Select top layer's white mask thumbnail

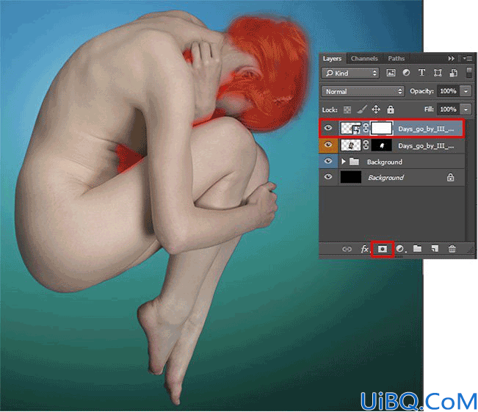(381, 129)
